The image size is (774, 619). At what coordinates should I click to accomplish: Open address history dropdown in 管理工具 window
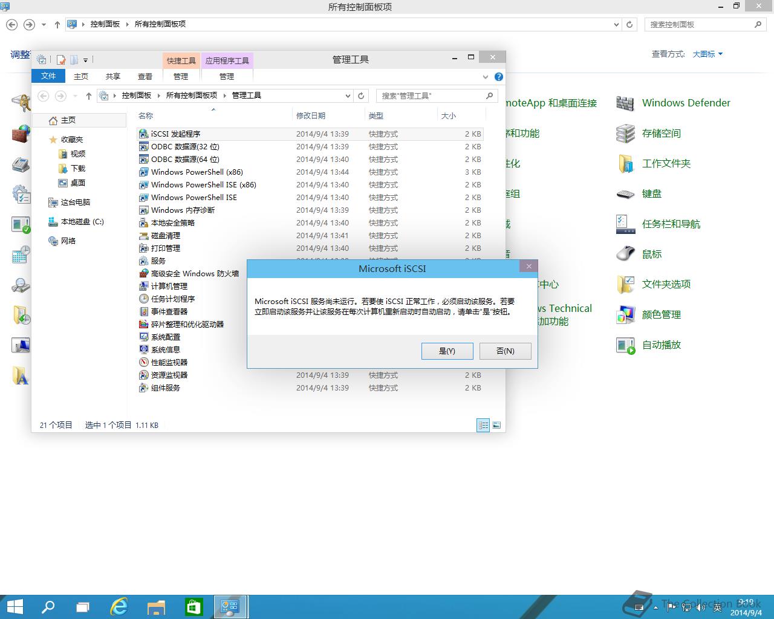pos(348,96)
